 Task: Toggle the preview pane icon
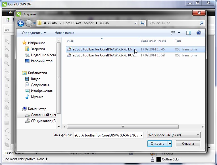click(x=188, y=33)
